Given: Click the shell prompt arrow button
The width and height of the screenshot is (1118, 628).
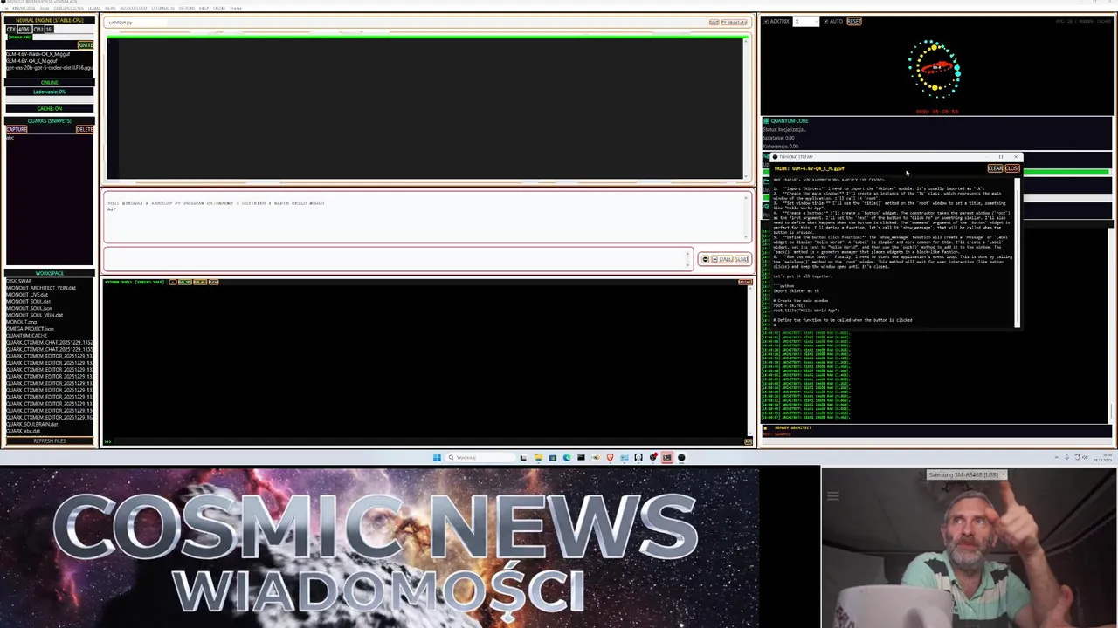Looking at the screenshot, I should pos(173,282).
